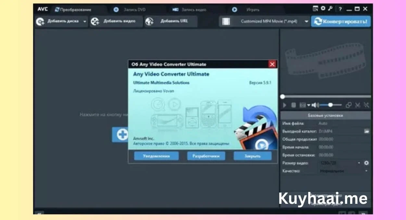Image resolution: width=406 pixels, height=220 pixels.
Task: Click the key registration icon
Action: coord(330,9)
